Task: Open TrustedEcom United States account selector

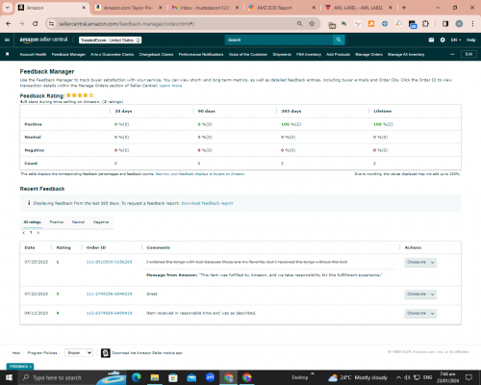Action: click(111, 40)
